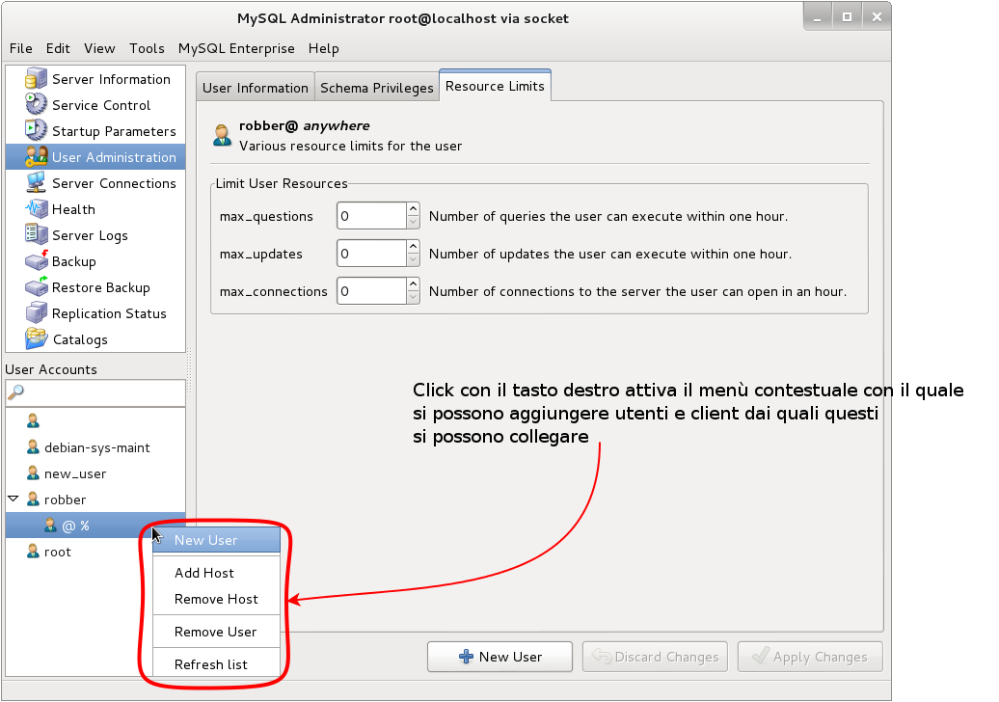This screenshot has width=999, height=702.
Task: Click the Server Logs icon
Action: tap(36, 235)
